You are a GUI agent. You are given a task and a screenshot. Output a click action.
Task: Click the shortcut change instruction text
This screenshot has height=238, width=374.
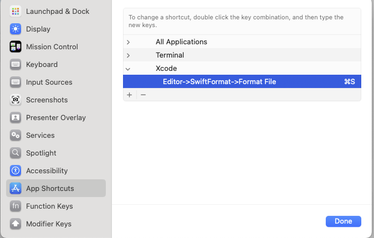pos(236,21)
